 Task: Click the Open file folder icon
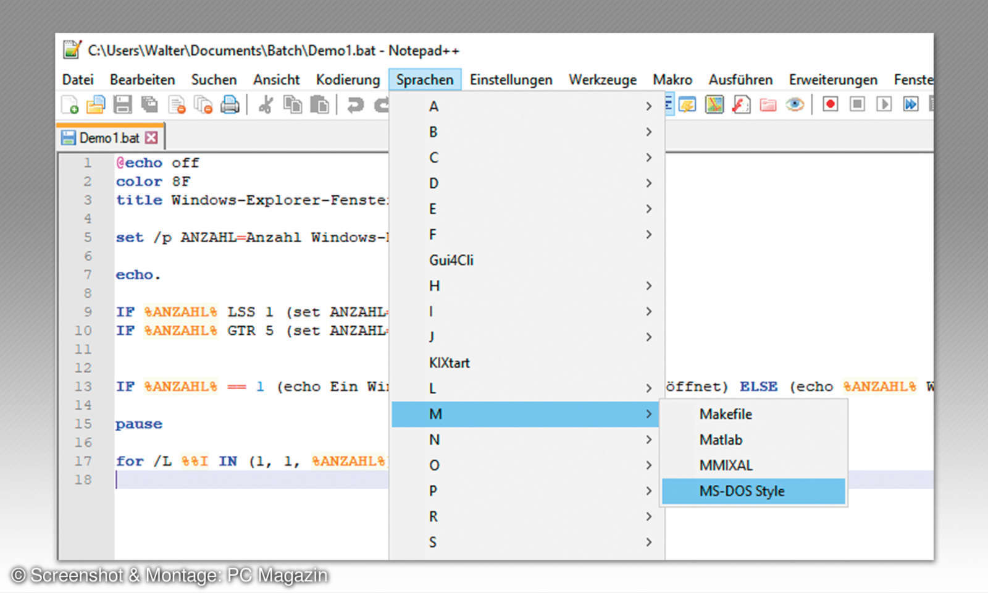click(x=96, y=105)
